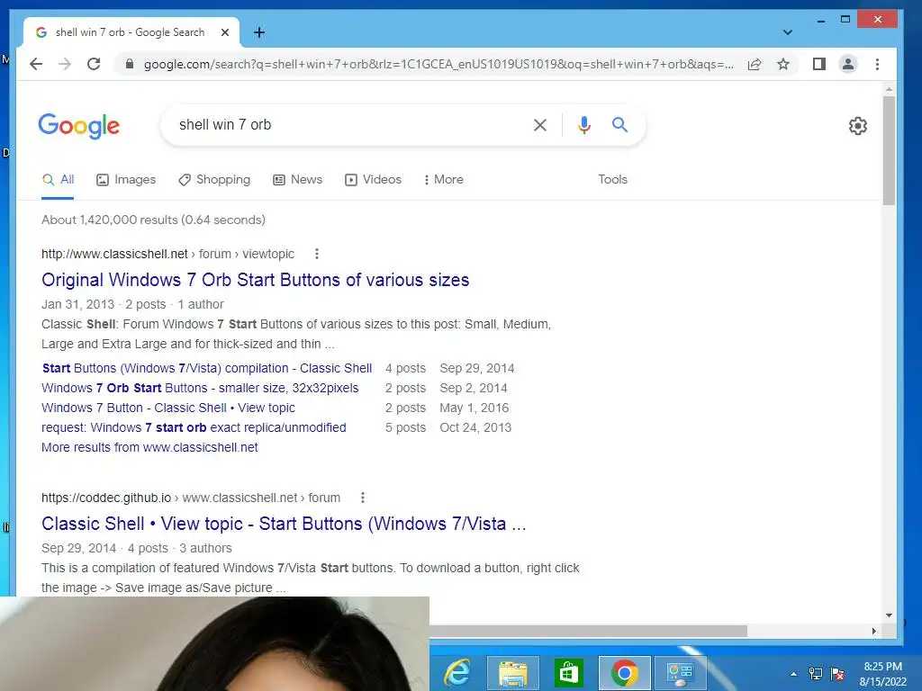Click the scrollbar up arrow
This screenshot has height=691, width=922.
pos(889,89)
